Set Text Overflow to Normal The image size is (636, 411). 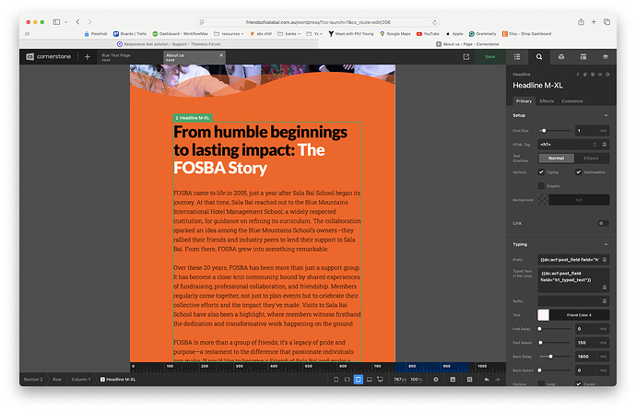coord(556,159)
